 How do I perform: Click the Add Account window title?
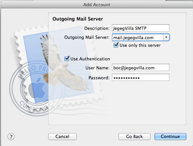point(96,5)
